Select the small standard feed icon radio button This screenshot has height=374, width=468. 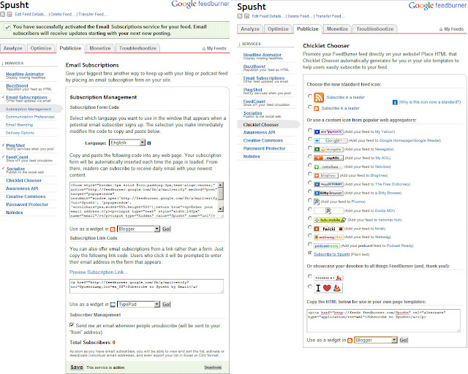pyautogui.click(x=310, y=107)
